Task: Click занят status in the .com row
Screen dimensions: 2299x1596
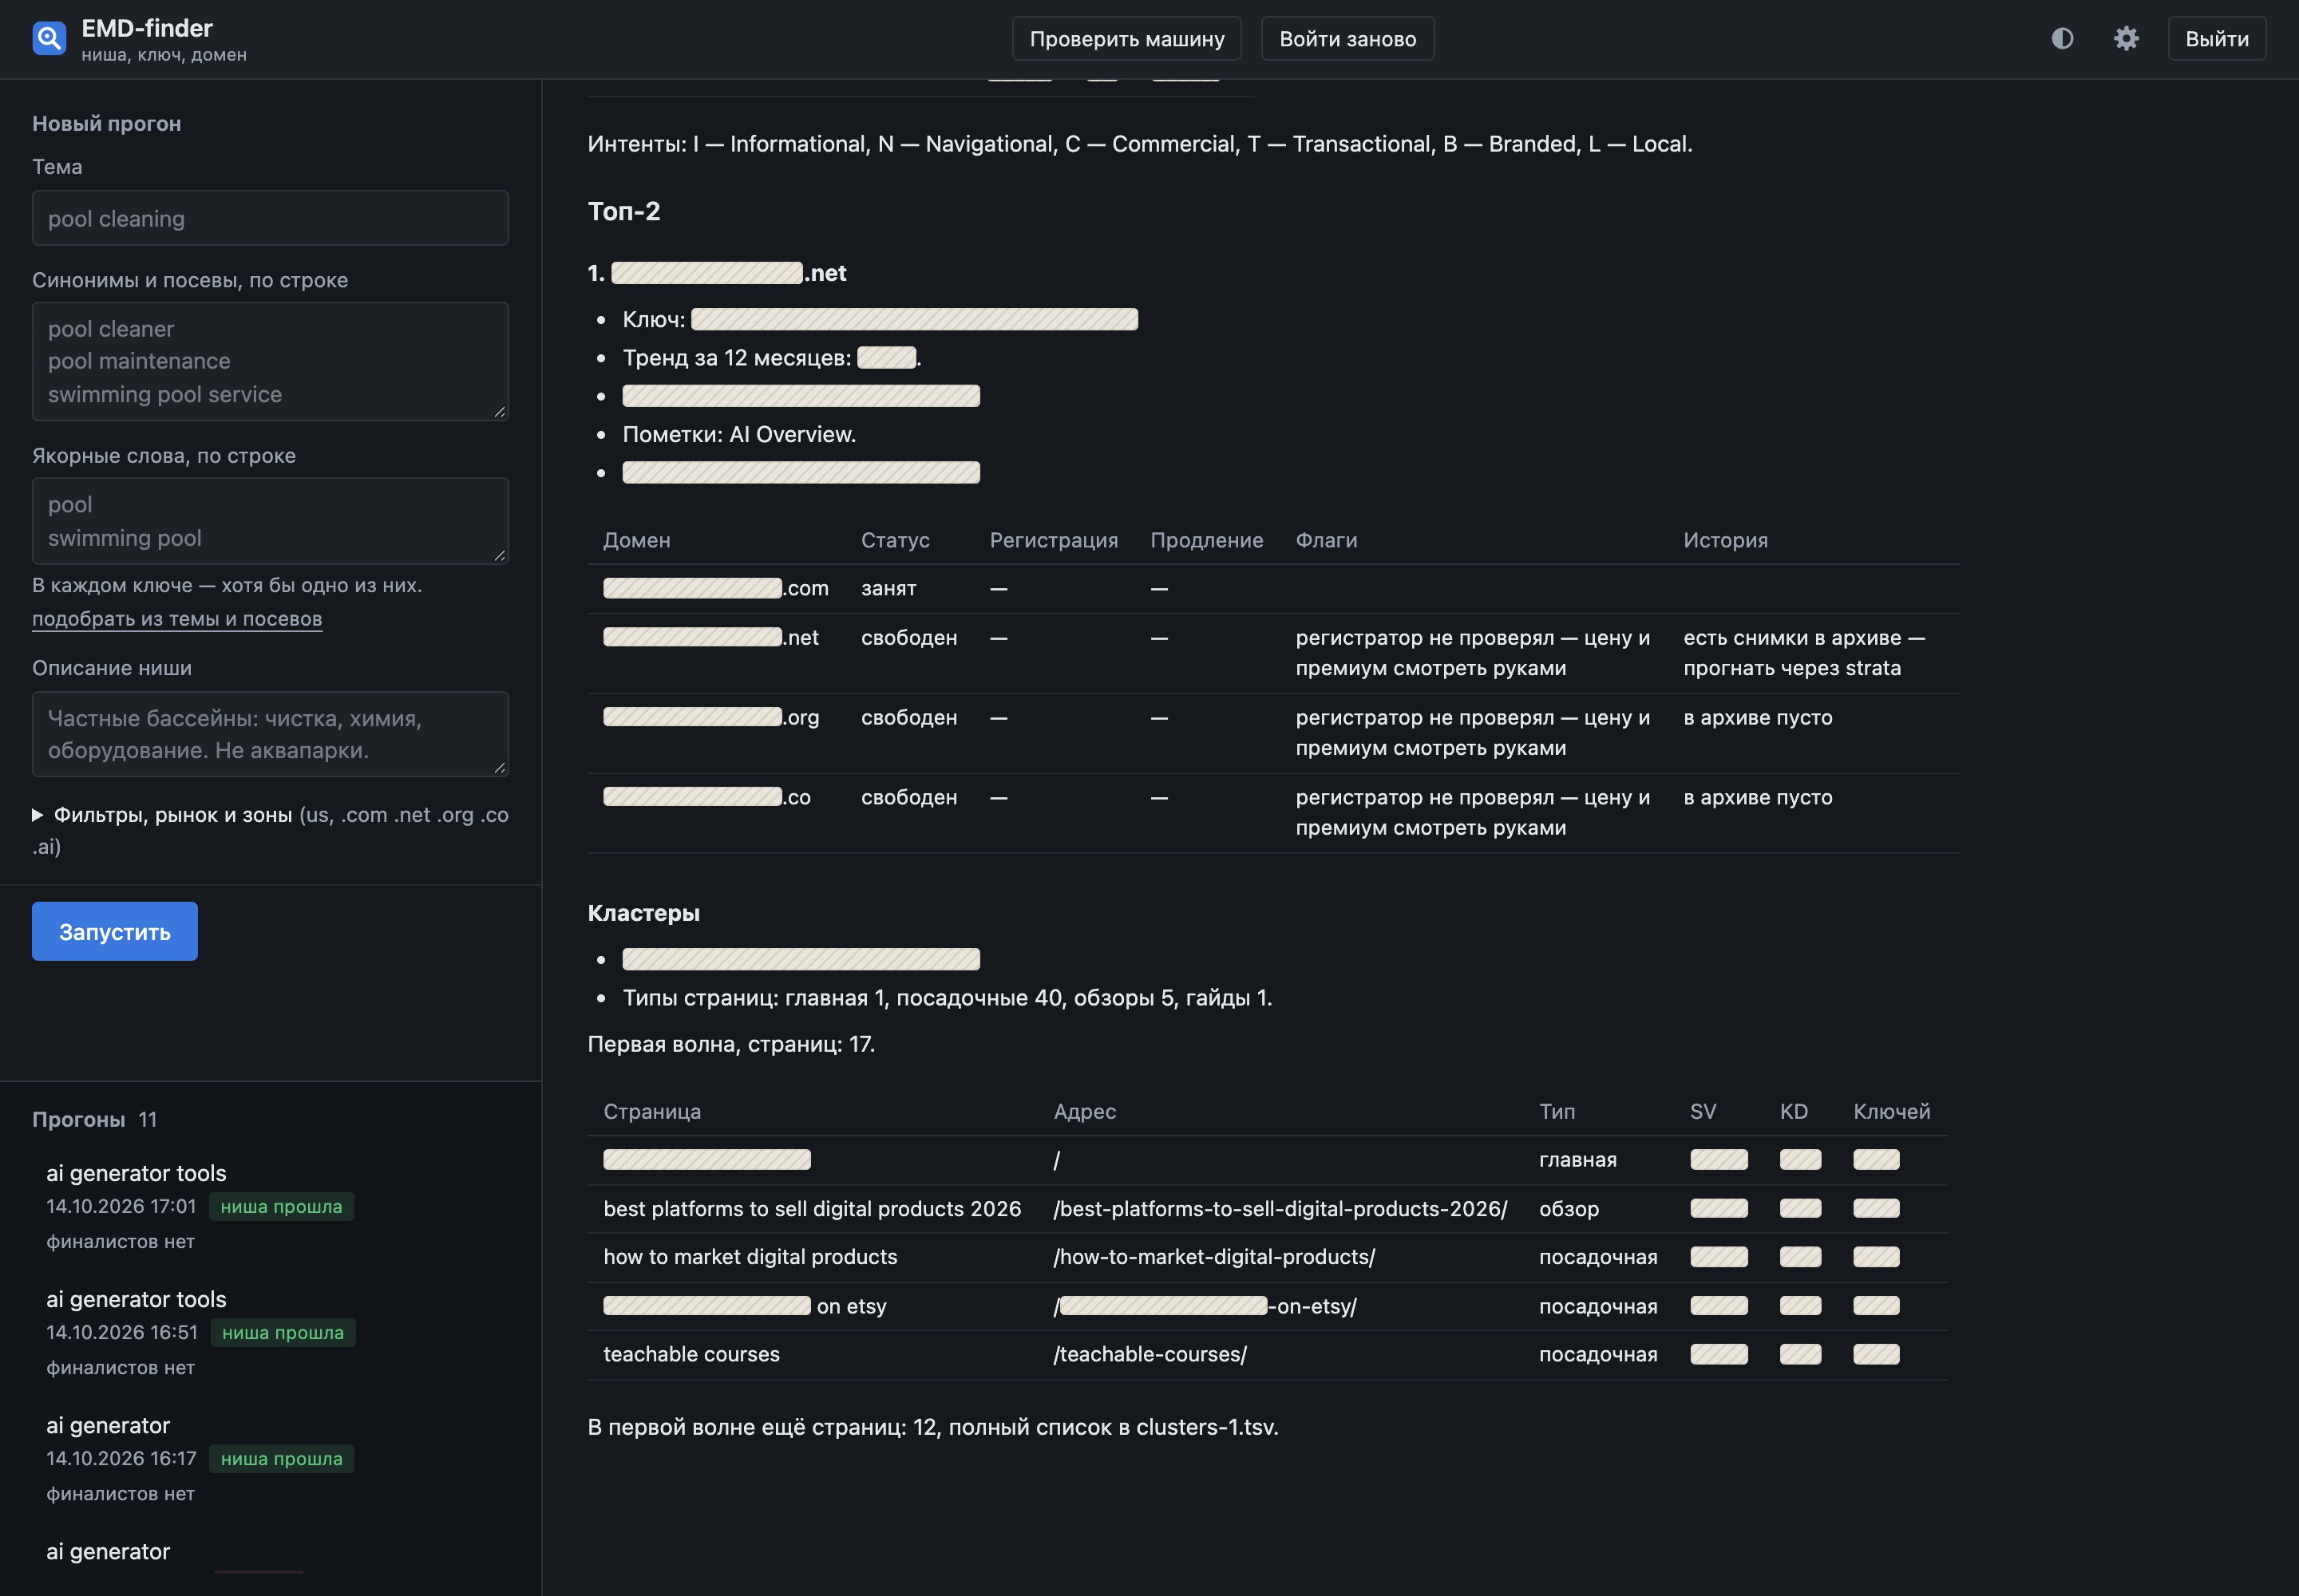Action: 888,589
